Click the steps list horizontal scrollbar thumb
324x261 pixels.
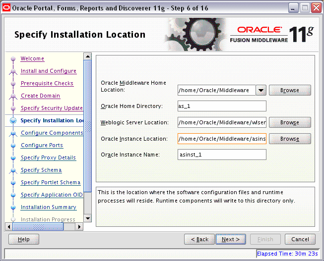[38, 227]
